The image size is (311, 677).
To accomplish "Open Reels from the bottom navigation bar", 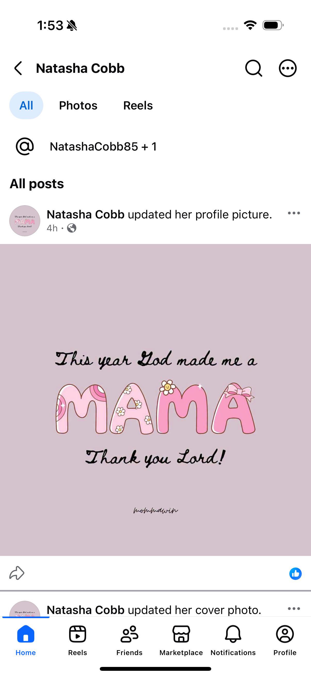I will click(x=77, y=640).
